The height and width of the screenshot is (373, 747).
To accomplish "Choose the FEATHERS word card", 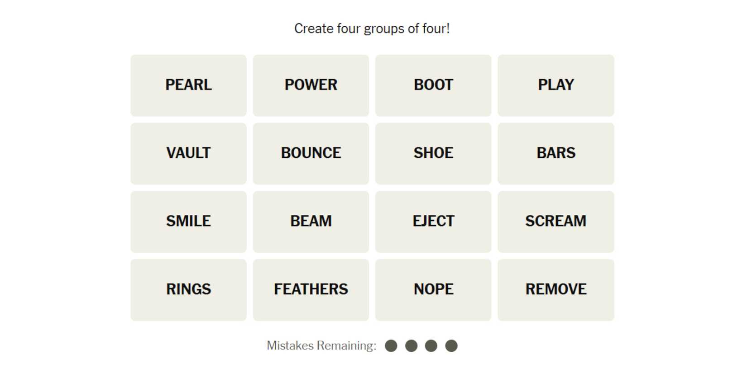I will [x=311, y=290].
